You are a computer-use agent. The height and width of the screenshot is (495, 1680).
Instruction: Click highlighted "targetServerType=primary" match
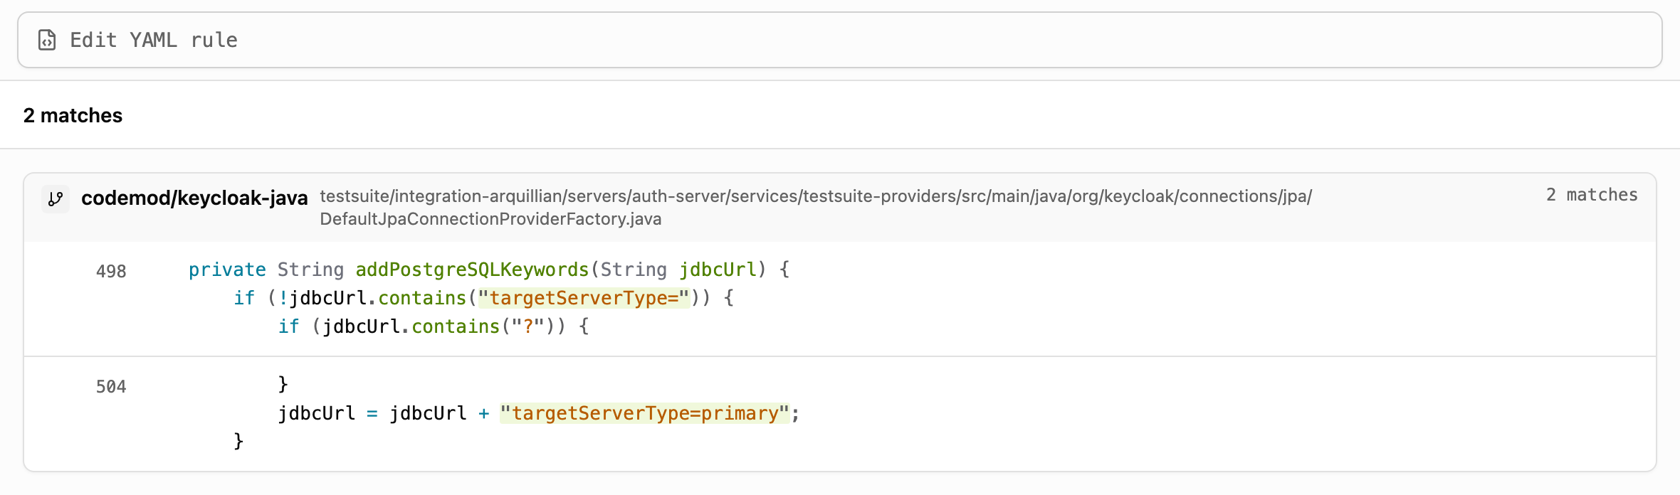[x=645, y=413]
